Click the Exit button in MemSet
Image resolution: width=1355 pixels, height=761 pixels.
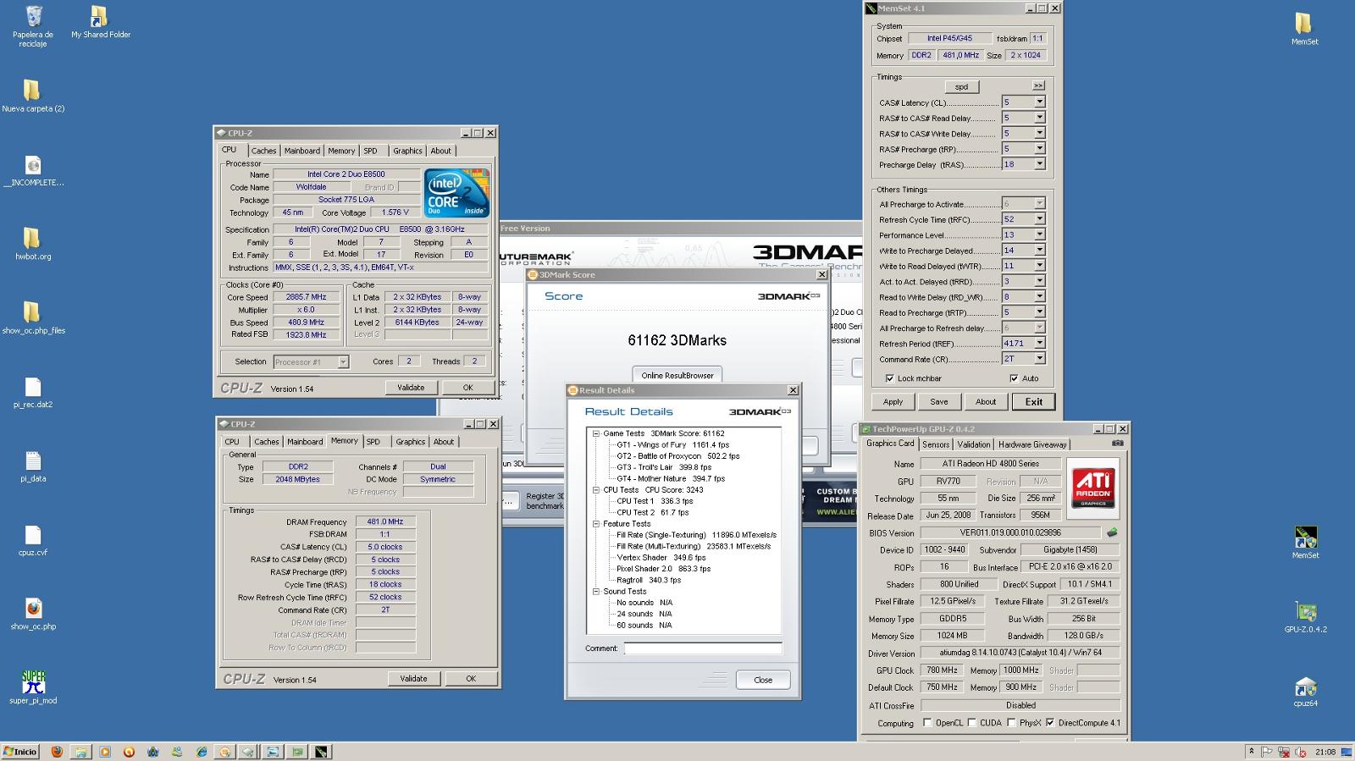pos(1034,402)
